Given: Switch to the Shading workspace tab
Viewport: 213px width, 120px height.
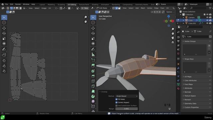Looking at the screenshot, I should 95,4.
